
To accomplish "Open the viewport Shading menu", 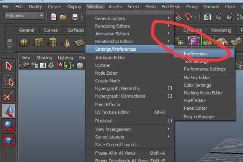I will coord(44,58).
